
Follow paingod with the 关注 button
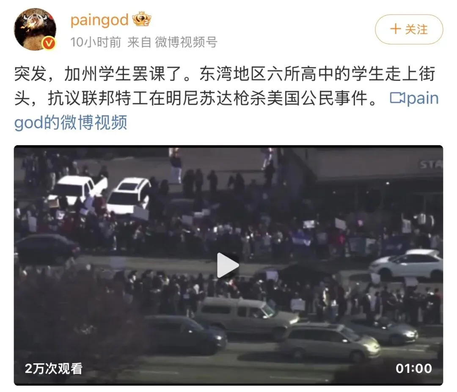click(409, 30)
